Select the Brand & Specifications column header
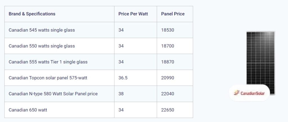 pyautogui.click(x=32, y=14)
